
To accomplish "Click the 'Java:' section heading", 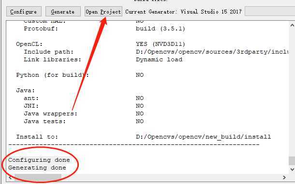I will coord(26,90).
